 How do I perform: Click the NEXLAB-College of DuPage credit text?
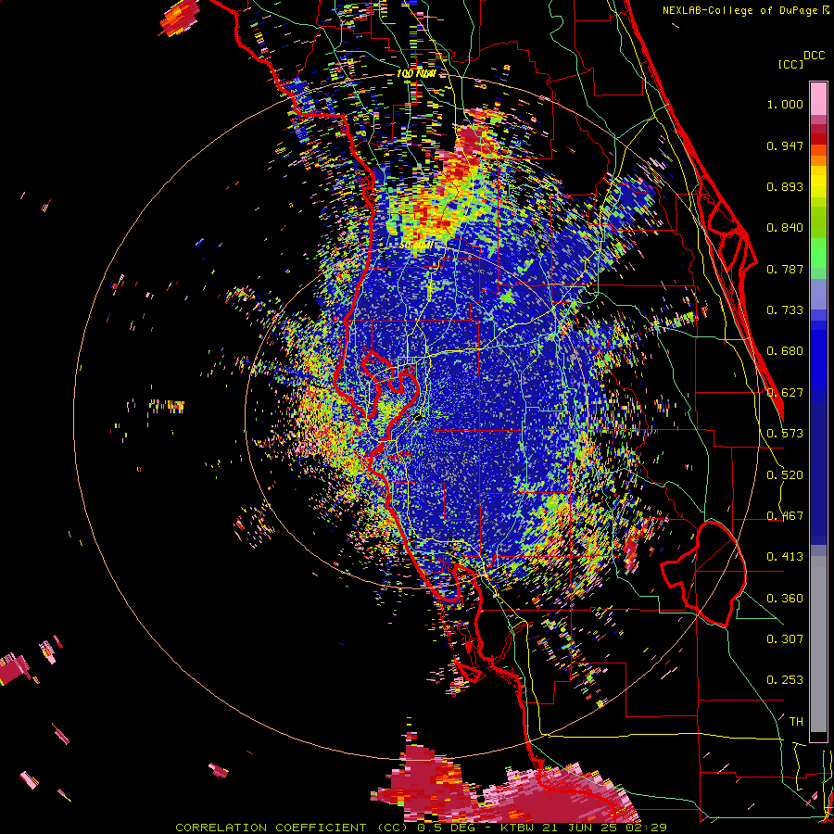point(739,10)
